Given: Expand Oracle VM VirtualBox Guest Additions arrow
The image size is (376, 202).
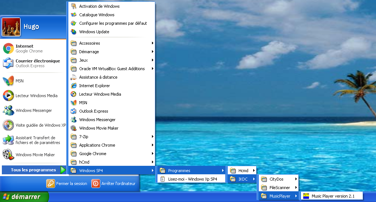Looking at the screenshot, I should click(x=153, y=69).
